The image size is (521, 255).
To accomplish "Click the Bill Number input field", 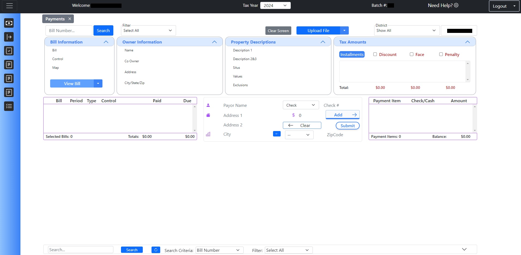I will point(69,30).
